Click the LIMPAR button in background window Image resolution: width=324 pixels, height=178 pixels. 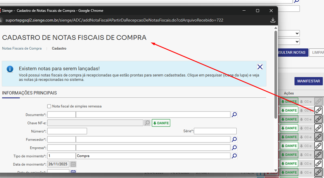(316, 52)
